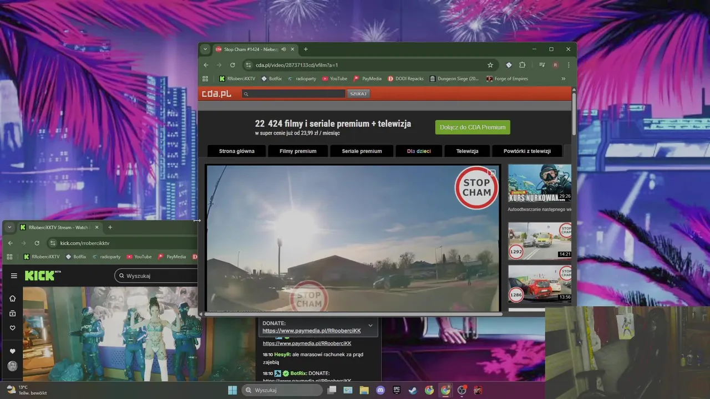Viewport: 710px width, 399px height.
Task: Open the PayMedia bookmark in the Kick window
Action: click(x=172, y=257)
